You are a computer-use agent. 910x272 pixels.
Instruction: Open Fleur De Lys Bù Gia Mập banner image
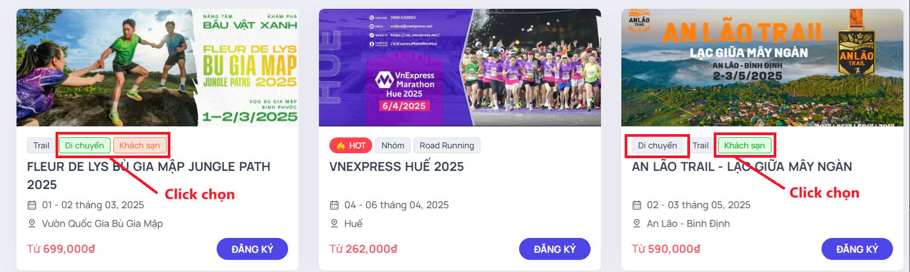coord(157,68)
